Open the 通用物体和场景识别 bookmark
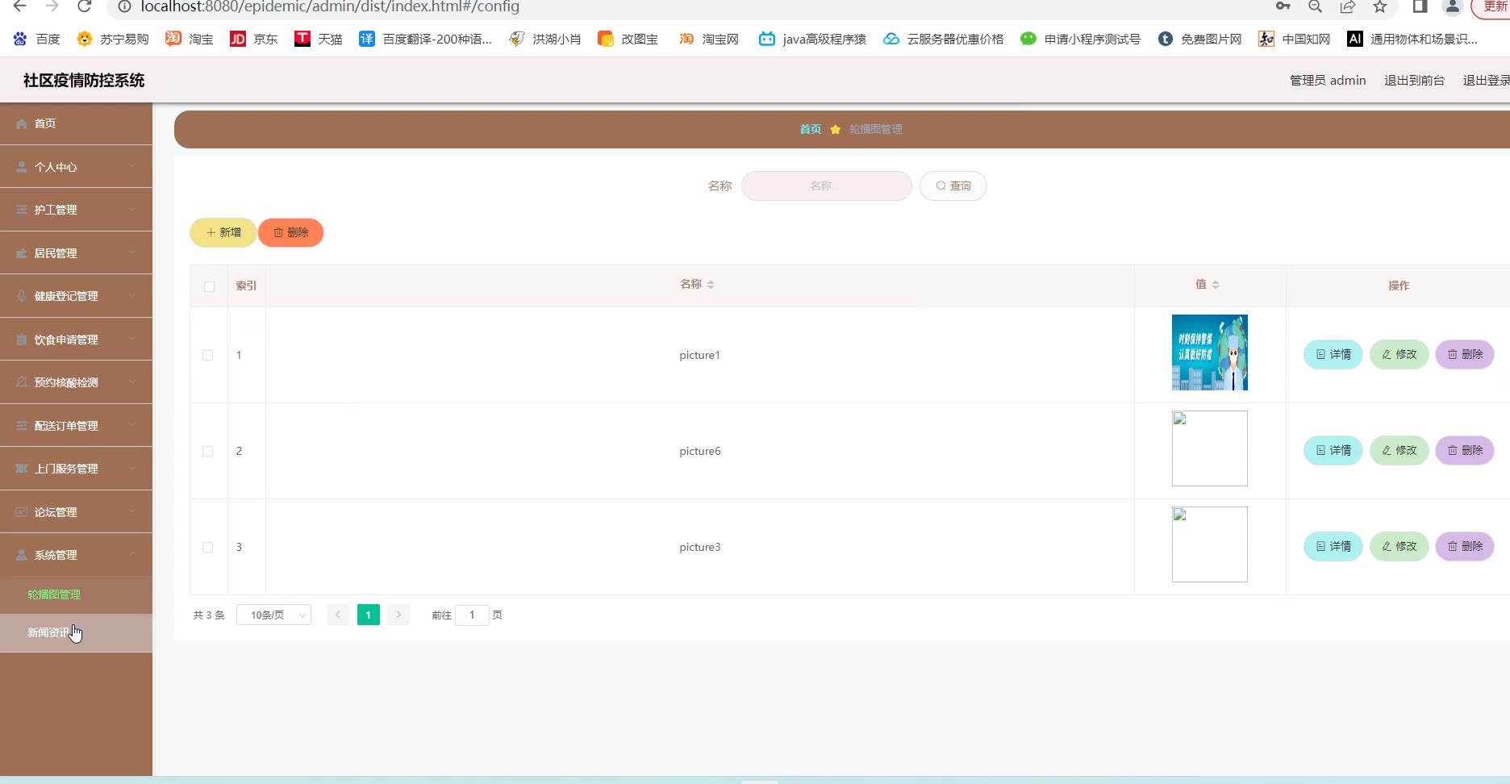Image resolution: width=1510 pixels, height=784 pixels. tap(1412, 39)
